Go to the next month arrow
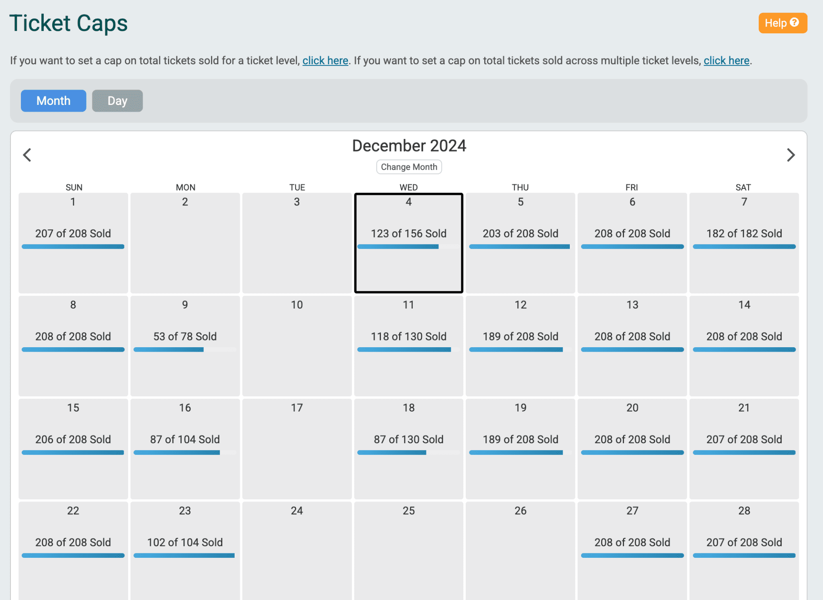The height and width of the screenshot is (600, 823). point(790,155)
